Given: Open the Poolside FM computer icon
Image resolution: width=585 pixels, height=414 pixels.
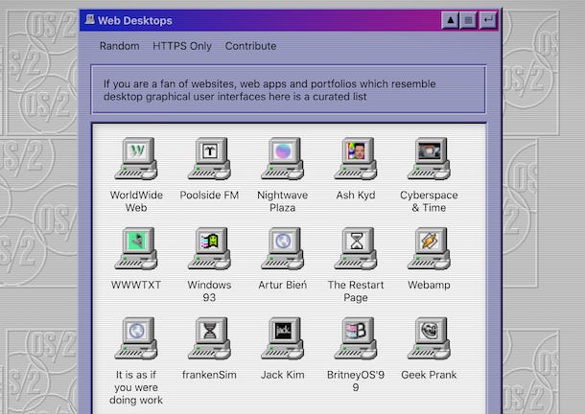Looking at the screenshot, I should point(209,158).
